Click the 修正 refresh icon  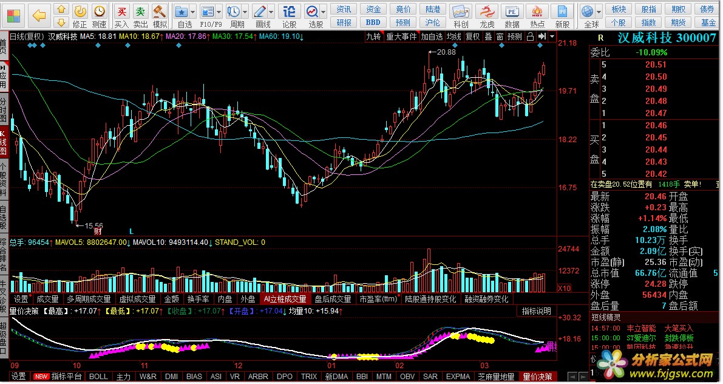pos(80,12)
